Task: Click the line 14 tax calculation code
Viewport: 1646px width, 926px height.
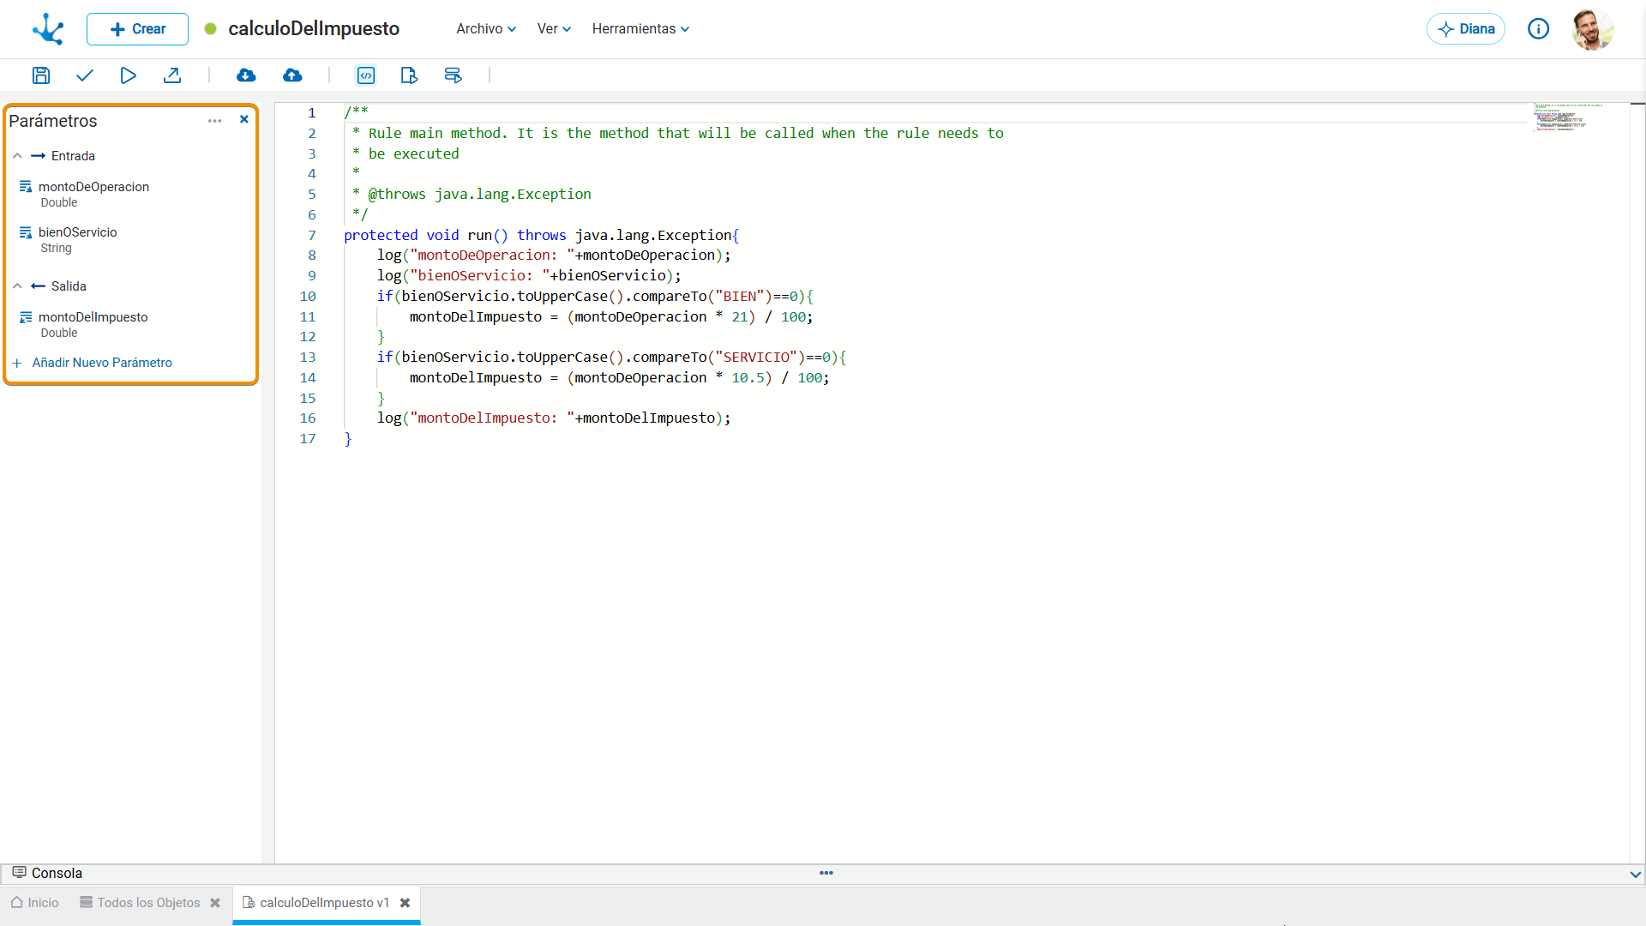Action: (619, 377)
